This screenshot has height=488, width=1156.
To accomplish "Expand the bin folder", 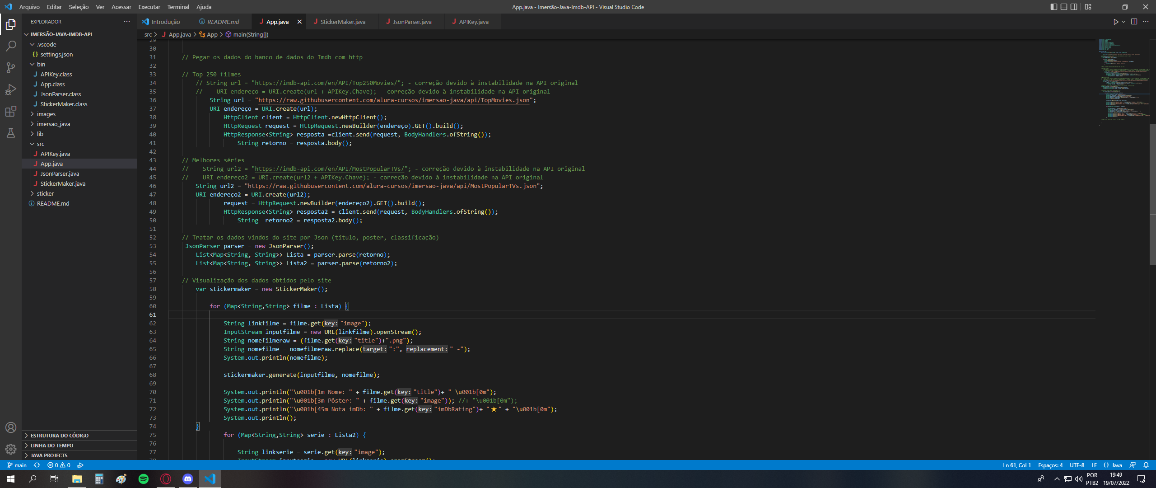I will coord(41,64).
